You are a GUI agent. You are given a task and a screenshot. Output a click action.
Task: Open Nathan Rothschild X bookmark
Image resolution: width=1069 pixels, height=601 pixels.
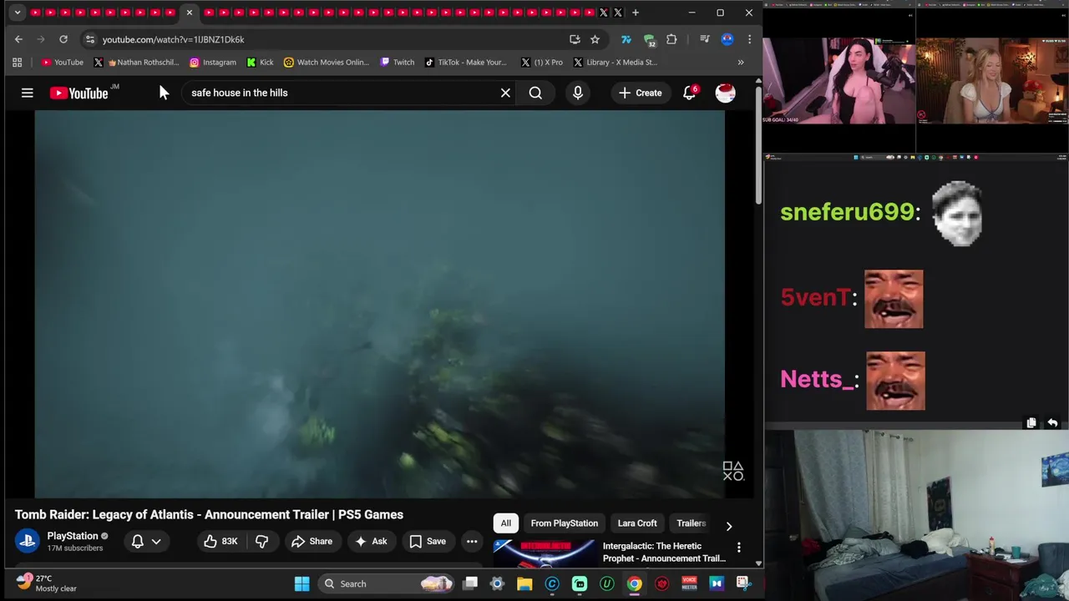coord(136,62)
